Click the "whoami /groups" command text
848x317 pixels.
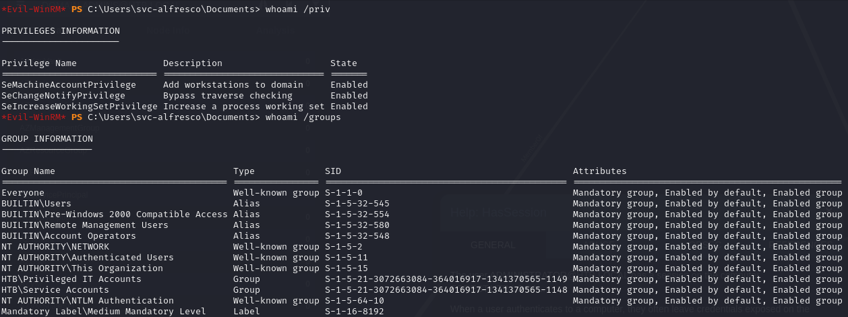coord(303,117)
